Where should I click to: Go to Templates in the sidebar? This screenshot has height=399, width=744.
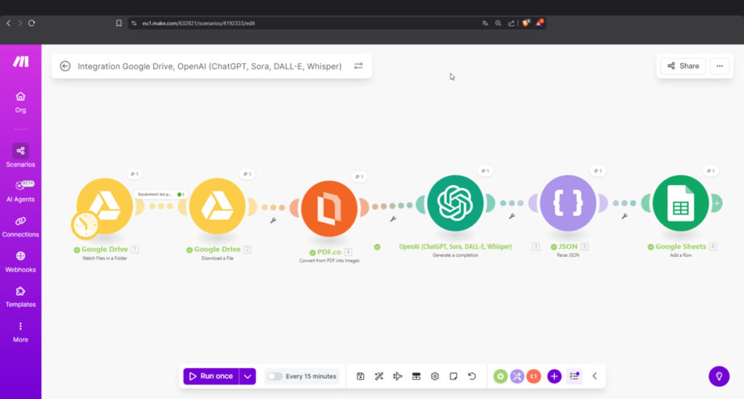click(x=20, y=296)
